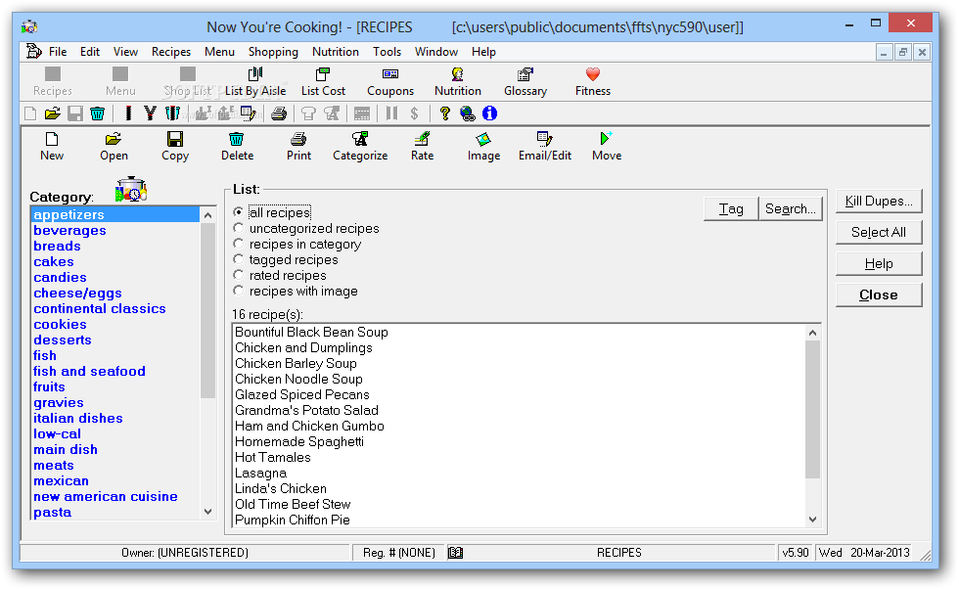
Task: Click the table with pencil edit icon
Action: (249, 113)
